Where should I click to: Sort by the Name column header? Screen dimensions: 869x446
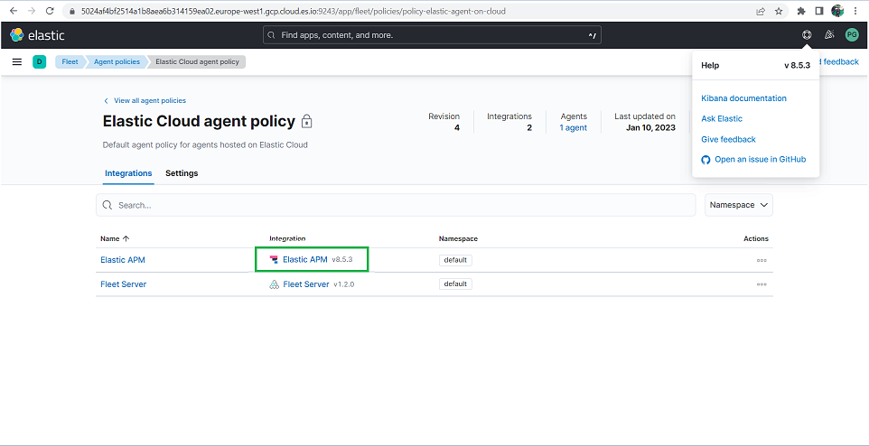tap(115, 238)
